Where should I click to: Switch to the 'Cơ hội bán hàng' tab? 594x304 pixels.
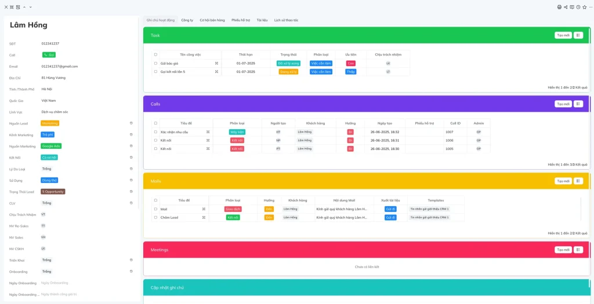(x=212, y=20)
